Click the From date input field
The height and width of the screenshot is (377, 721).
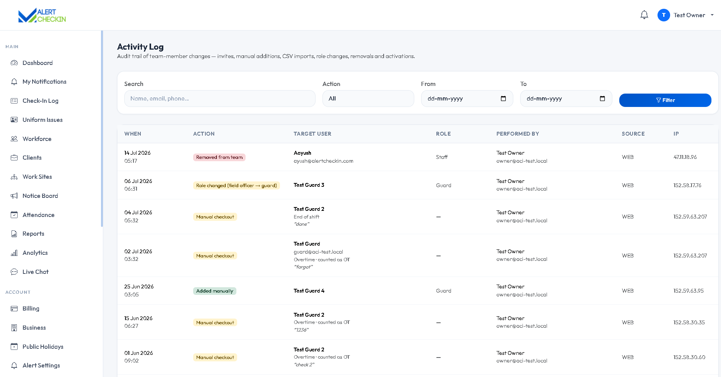467,99
